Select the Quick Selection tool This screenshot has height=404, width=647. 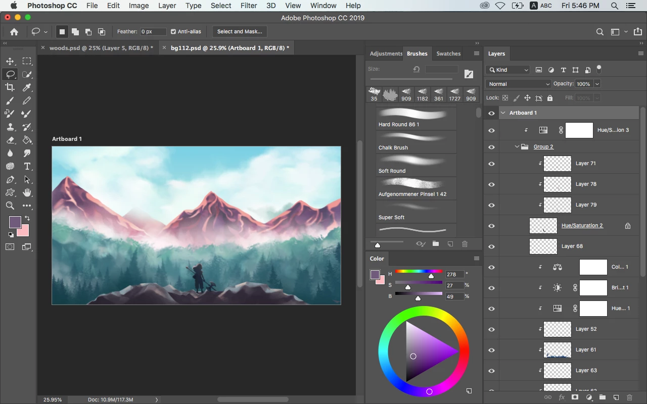click(27, 74)
